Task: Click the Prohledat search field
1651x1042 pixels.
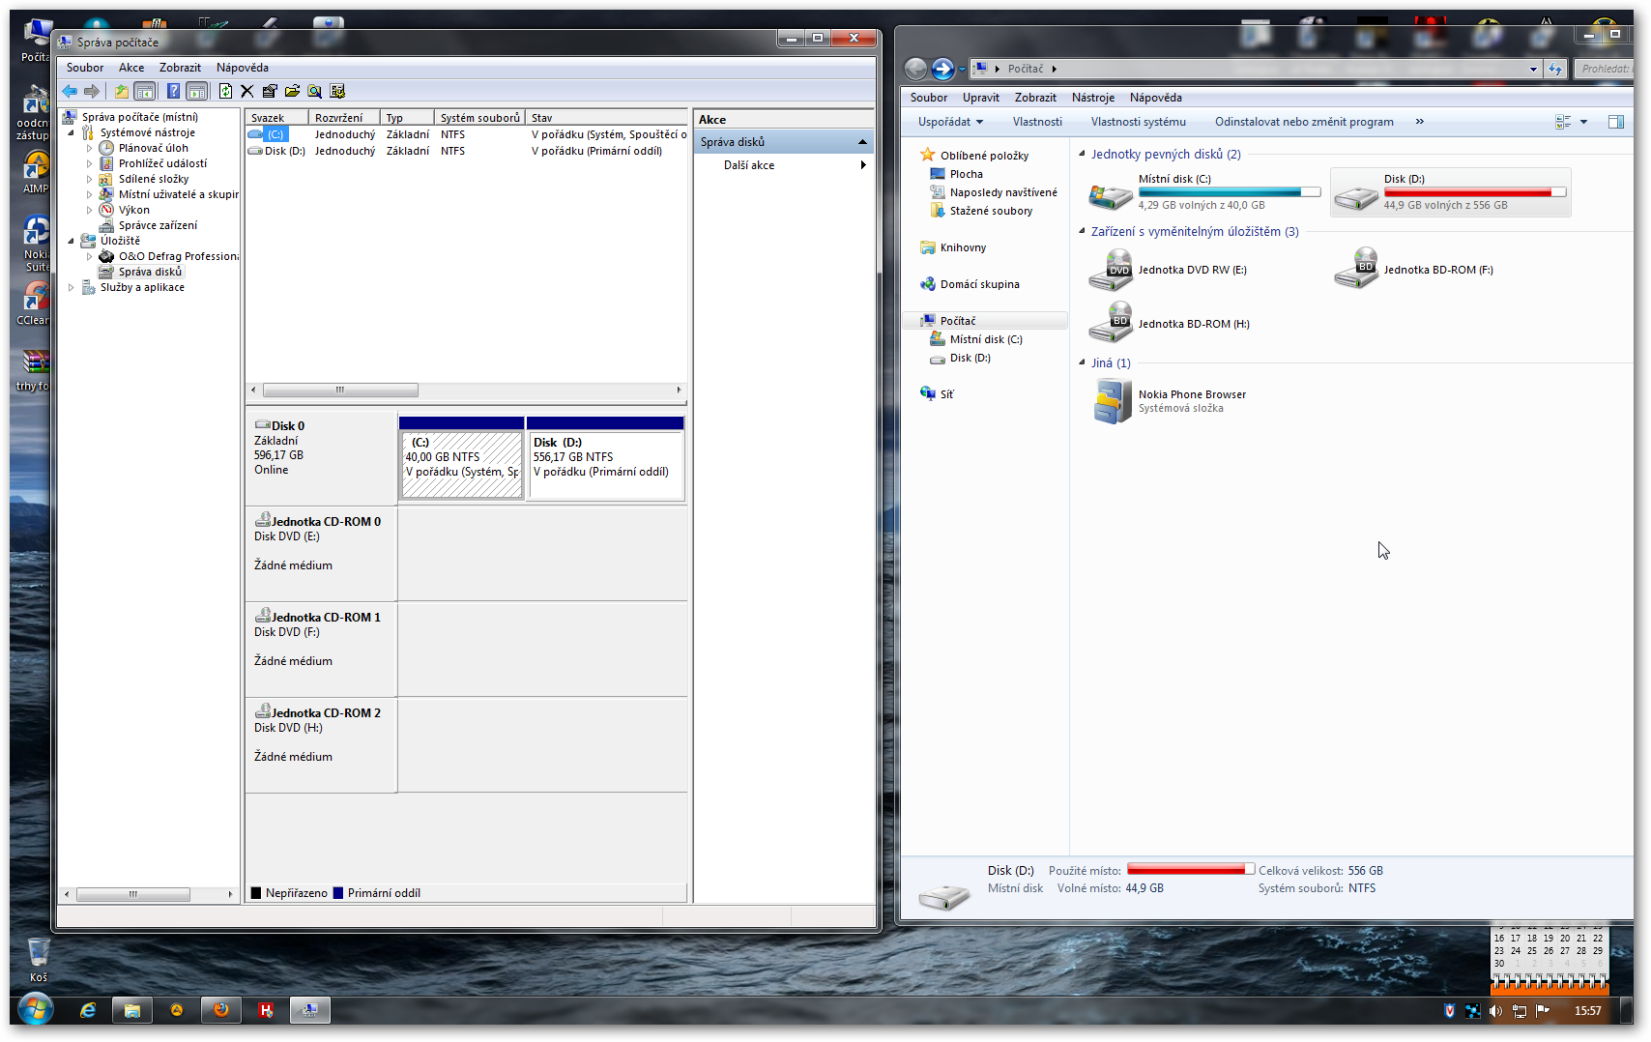Action: click(x=1604, y=69)
